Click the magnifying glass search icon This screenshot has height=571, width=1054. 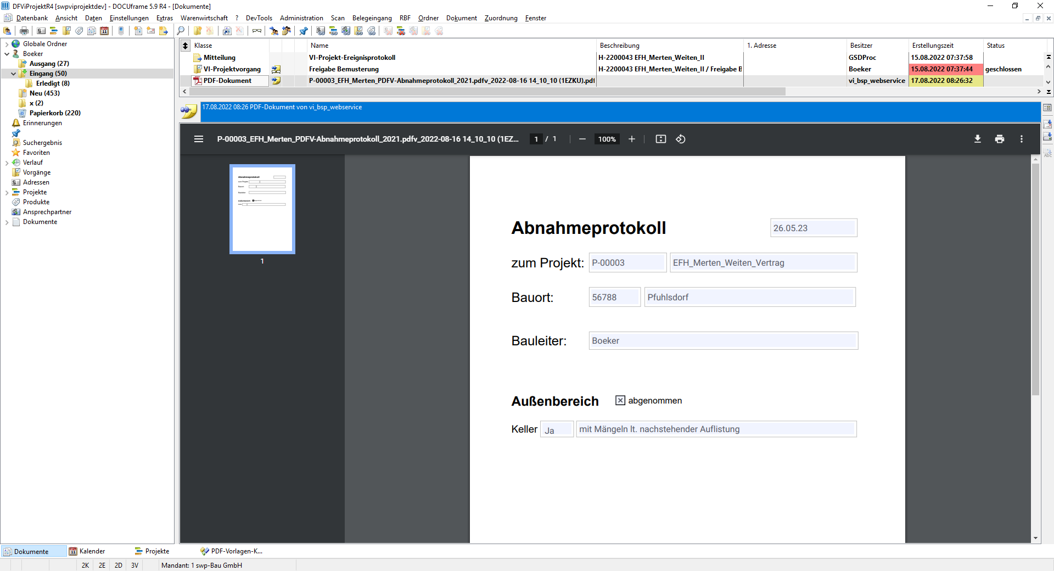click(181, 31)
